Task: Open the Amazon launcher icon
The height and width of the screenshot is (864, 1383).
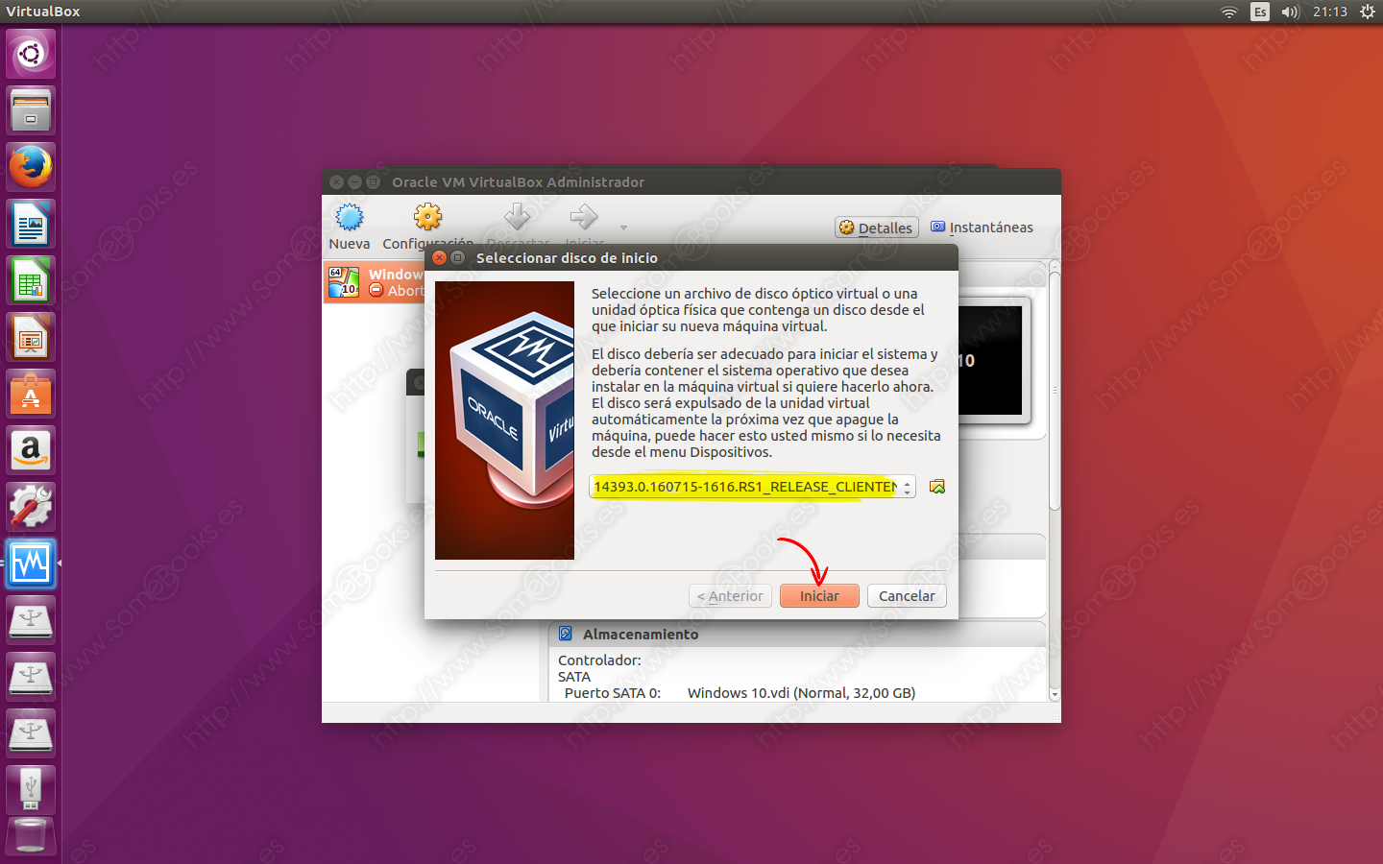Action: coord(31,450)
